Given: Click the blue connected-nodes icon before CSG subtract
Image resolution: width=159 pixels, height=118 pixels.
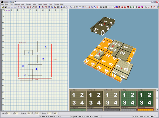Looking at the screenshot, I should click(40, 7).
